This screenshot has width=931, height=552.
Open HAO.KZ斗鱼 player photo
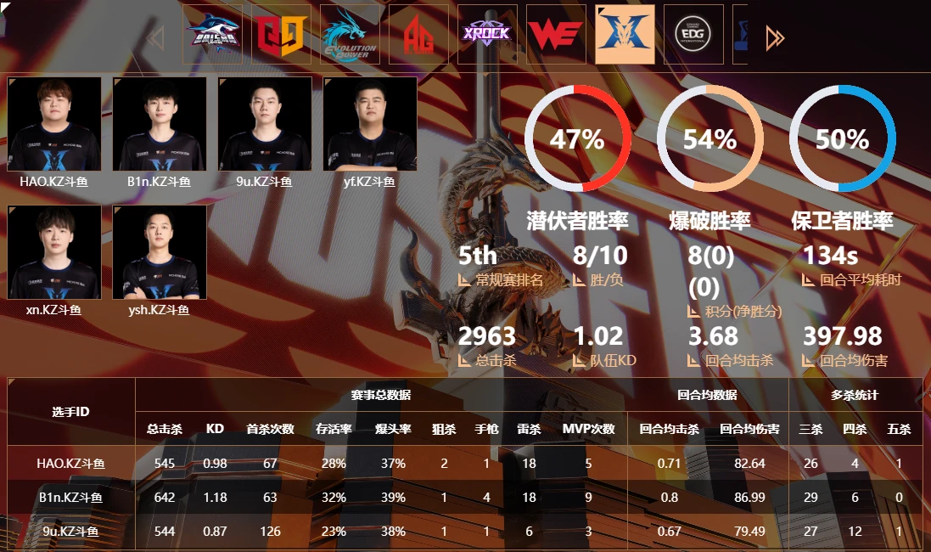tap(54, 124)
